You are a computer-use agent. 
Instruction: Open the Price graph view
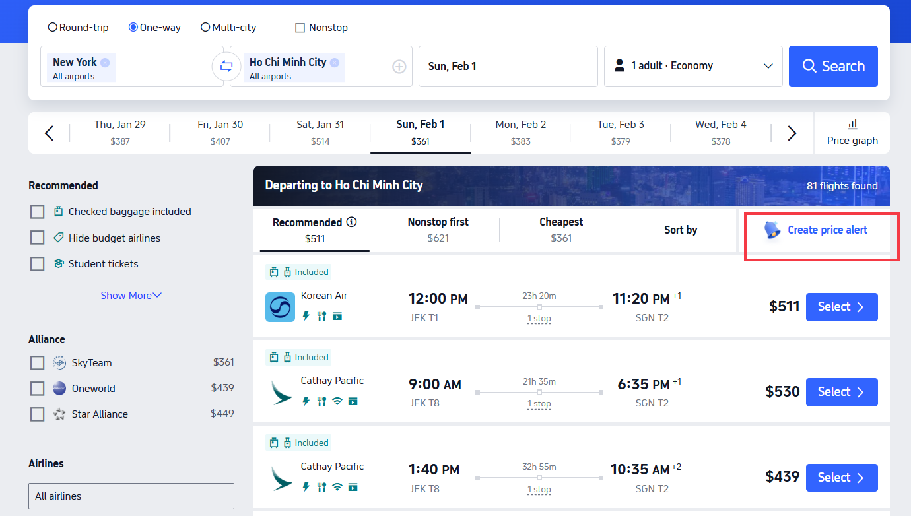click(852, 133)
